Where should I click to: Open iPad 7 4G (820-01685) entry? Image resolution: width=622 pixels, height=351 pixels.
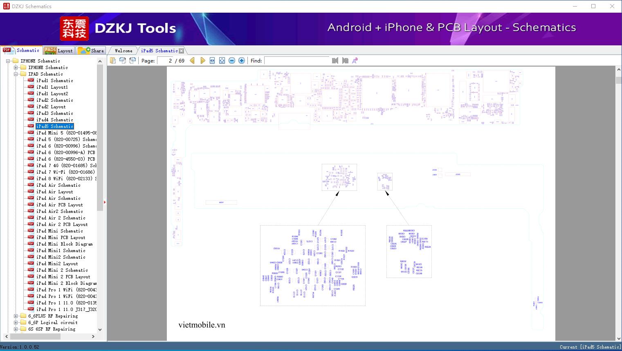tap(66, 165)
